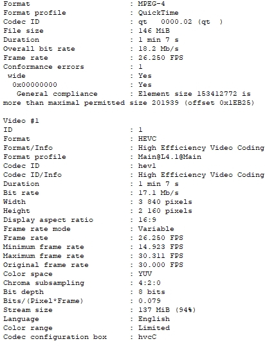Select the HEVC format value
265x348 pixels.
pos(147,139)
